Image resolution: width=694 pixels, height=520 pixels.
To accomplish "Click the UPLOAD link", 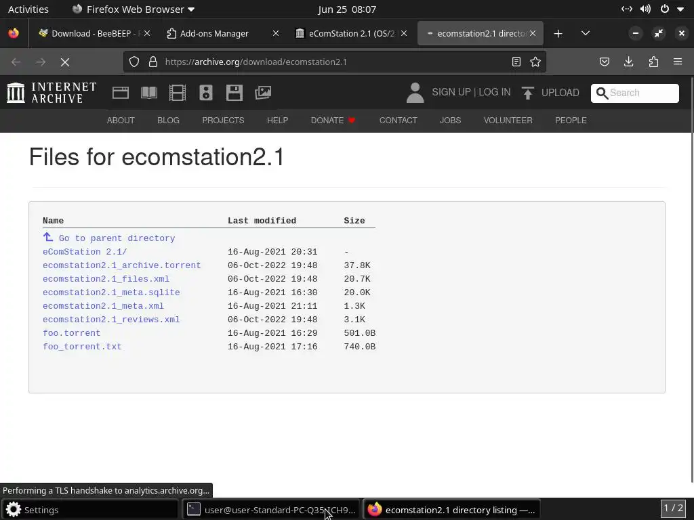I will click(x=560, y=92).
